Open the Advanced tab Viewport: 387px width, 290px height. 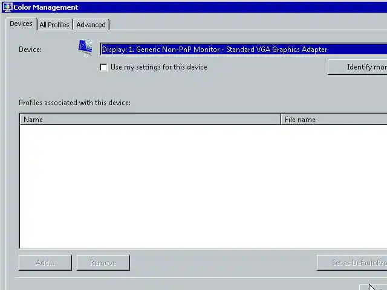pyautogui.click(x=91, y=25)
